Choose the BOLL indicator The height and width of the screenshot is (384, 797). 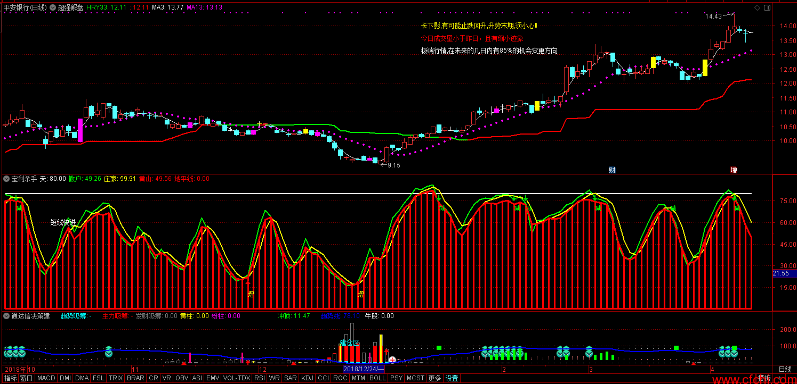click(x=377, y=379)
